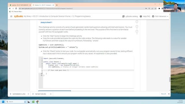Click the public class Onions code line

click(x=52, y=62)
